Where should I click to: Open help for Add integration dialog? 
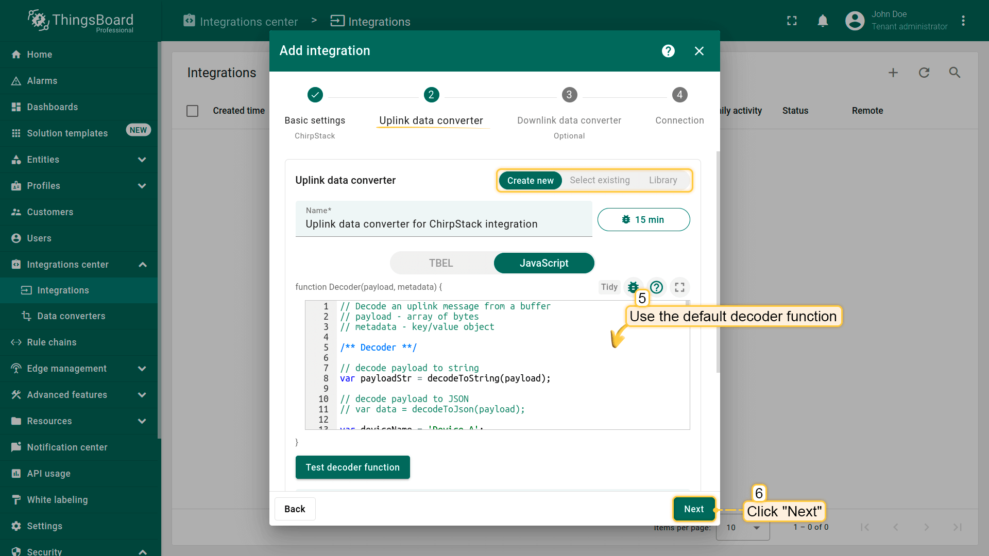pos(668,51)
